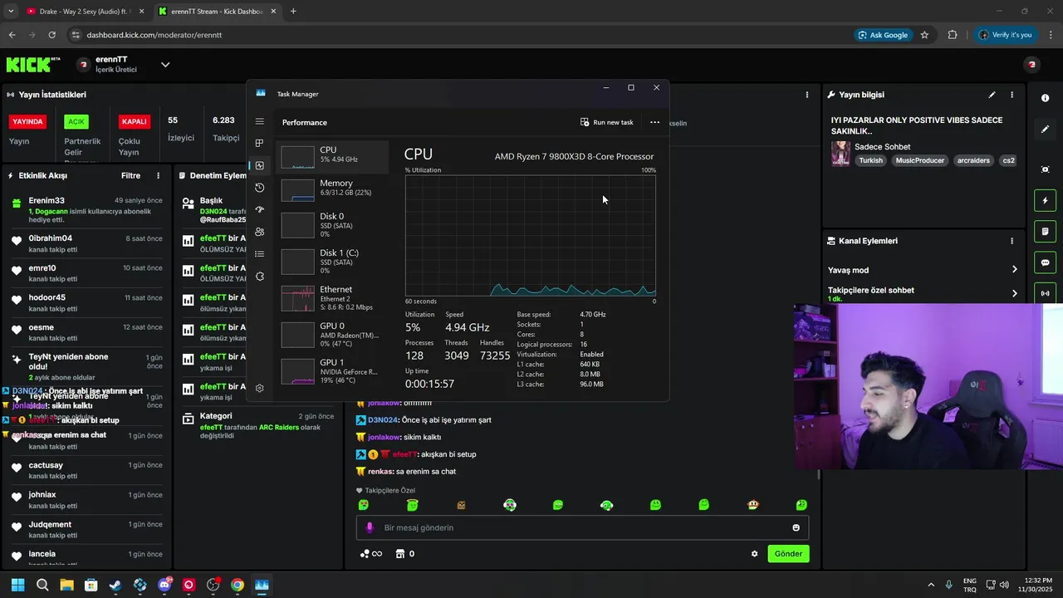Click cactusay follower entry
This screenshot has height=598, width=1063.
tap(87, 470)
